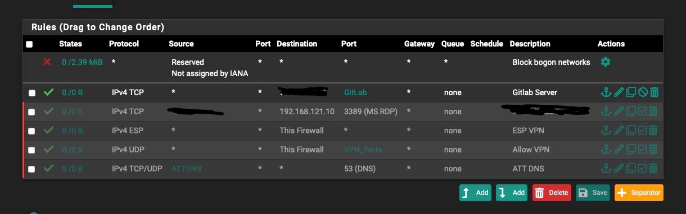Viewport: 686px width, 214px height.
Task: Edit the ESP VPN rule
Action: coord(618,131)
